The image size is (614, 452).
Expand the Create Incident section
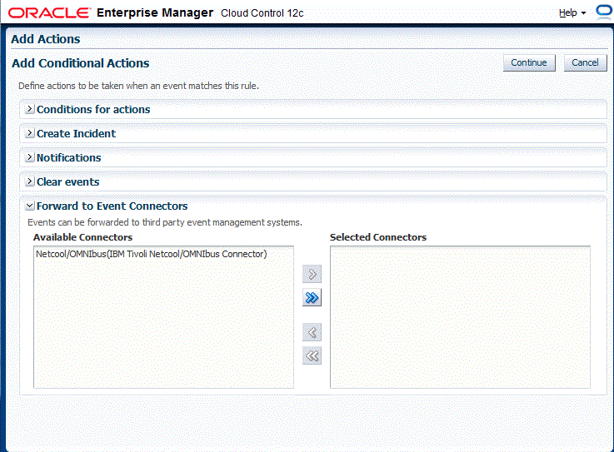coord(29,133)
